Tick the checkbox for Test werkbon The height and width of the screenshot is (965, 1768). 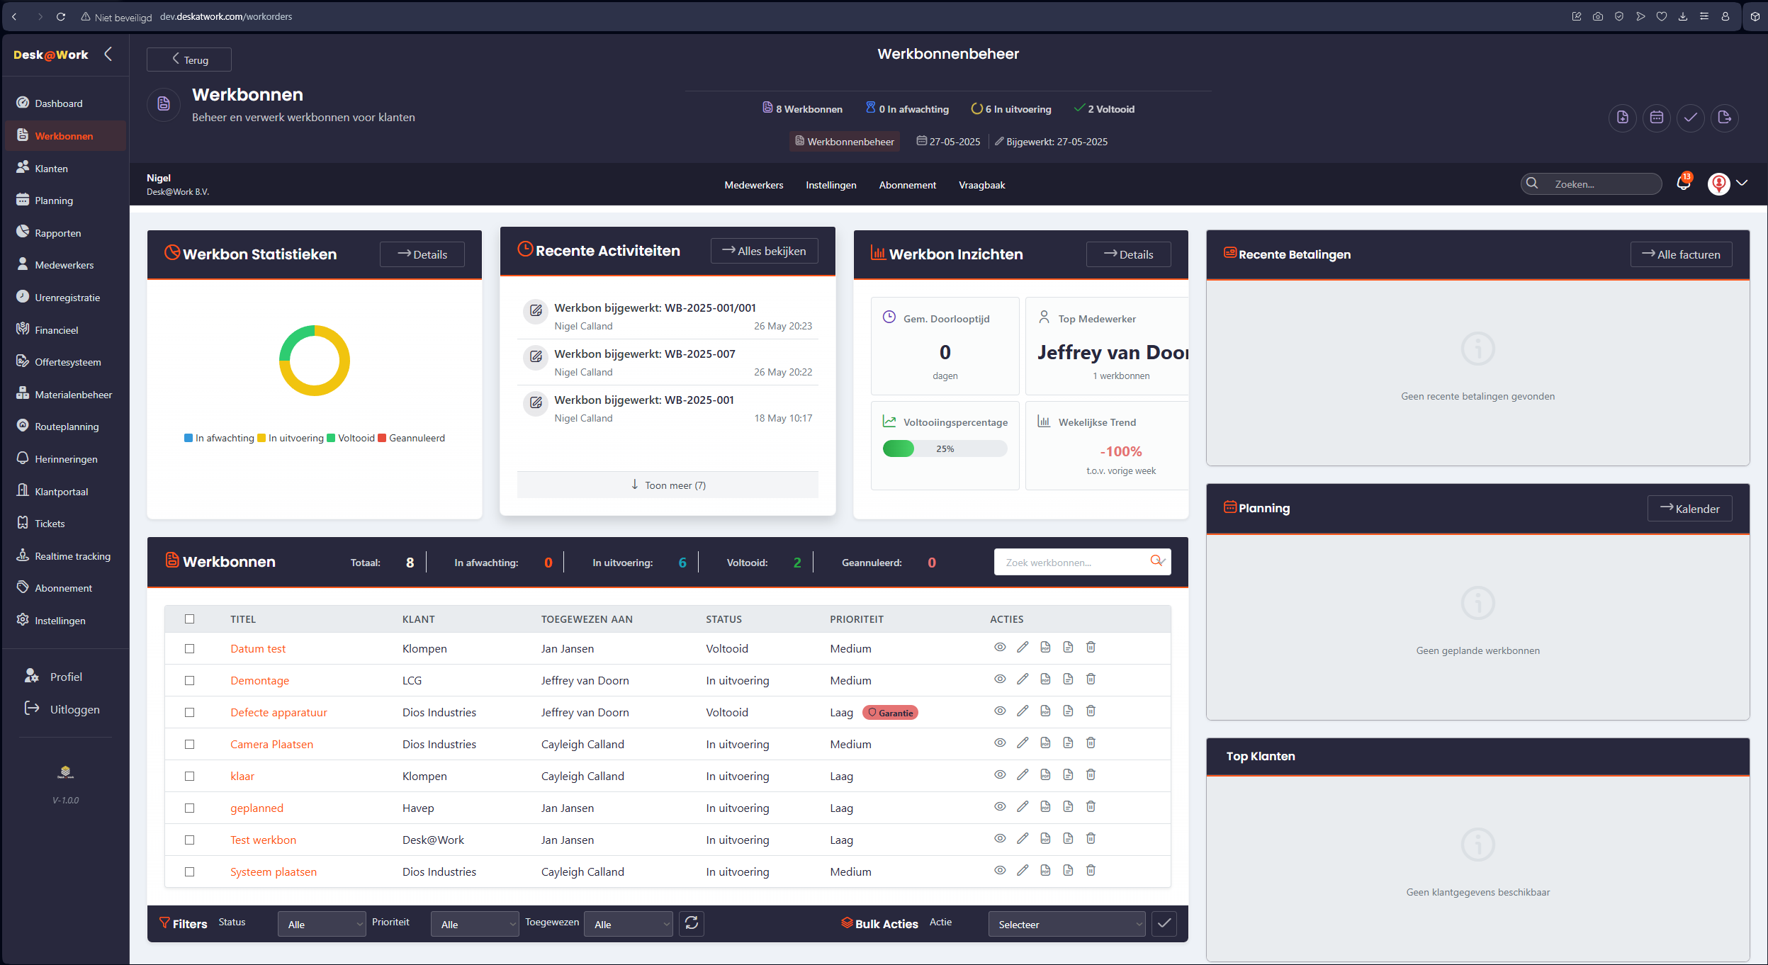pyautogui.click(x=189, y=840)
